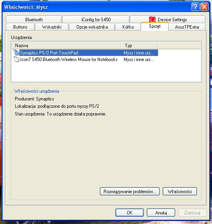Click the question mark help icon
Screen dimensions: 212x224
[x=195, y=7]
